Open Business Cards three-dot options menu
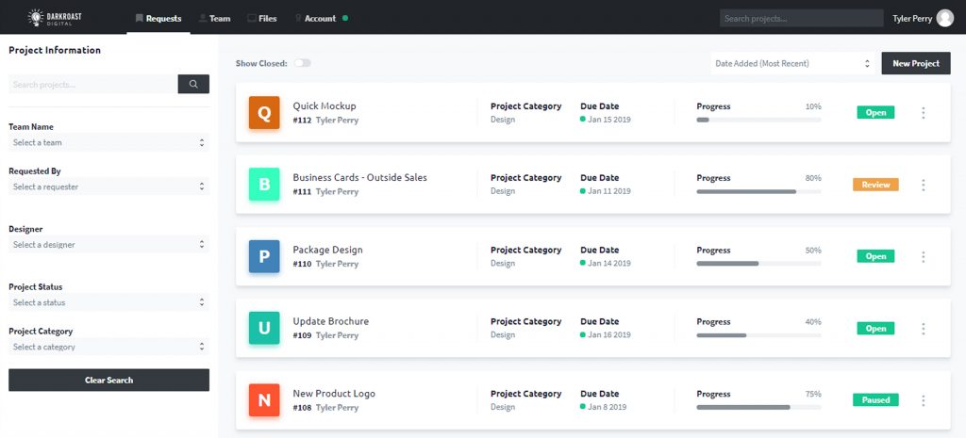 click(923, 185)
